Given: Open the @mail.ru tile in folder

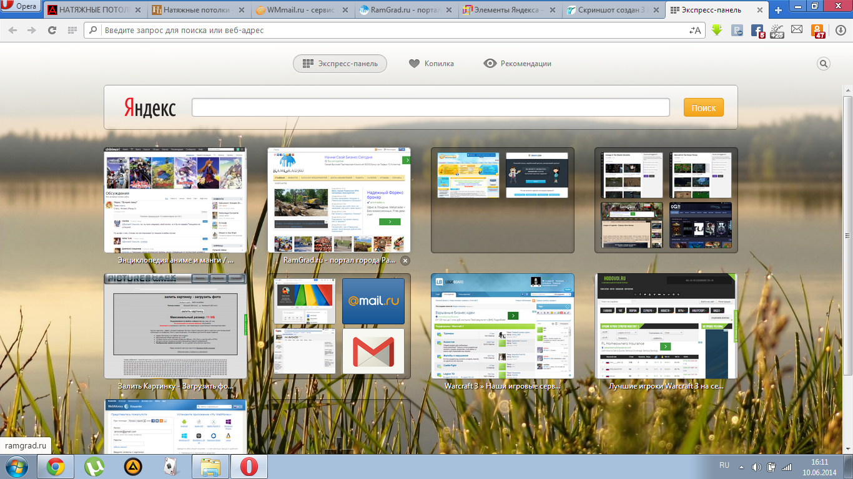Looking at the screenshot, I should (x=373, y=301).
